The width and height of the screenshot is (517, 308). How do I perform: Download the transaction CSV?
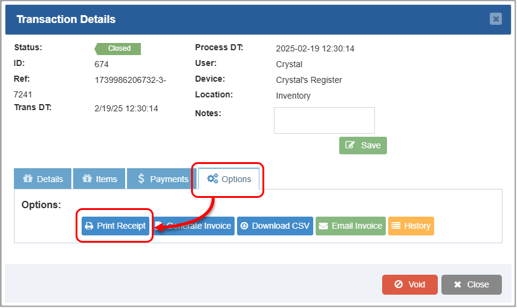tap(275, 226)
